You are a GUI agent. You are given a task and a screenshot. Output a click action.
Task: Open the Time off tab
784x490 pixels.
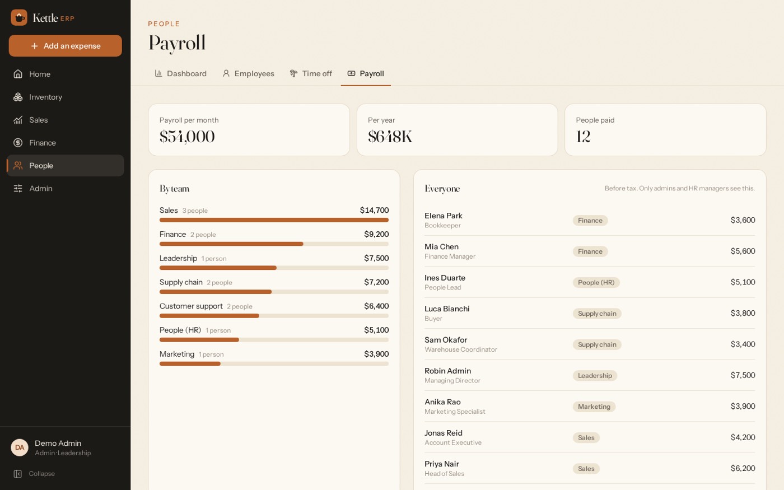click(x=311, y=73)
